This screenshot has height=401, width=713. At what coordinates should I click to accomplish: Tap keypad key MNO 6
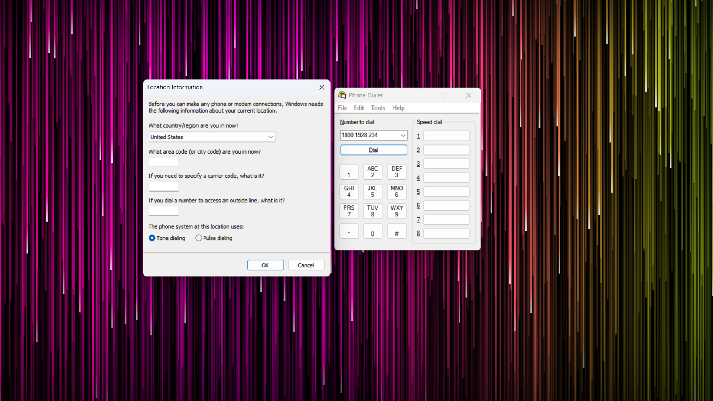[x=397, y=192]
